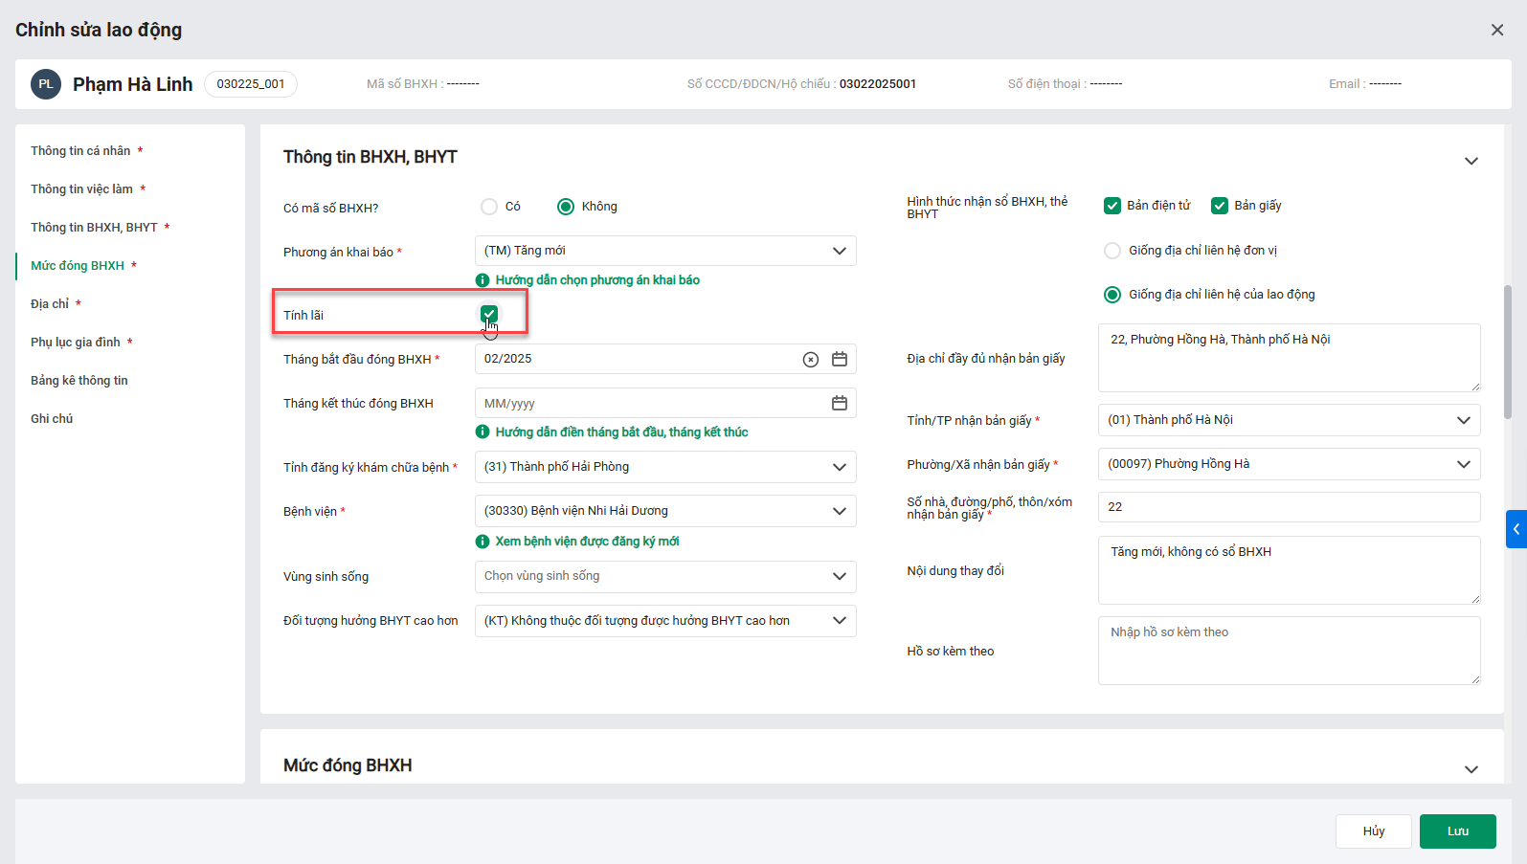Open calendar for BHXH end month
The height and width of the screenshot is (864, 1527).
coord(840,403)
